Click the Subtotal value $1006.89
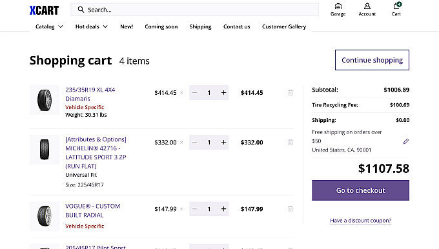The image size is (439, 249). pyautogui.click(x=396, y=90)
